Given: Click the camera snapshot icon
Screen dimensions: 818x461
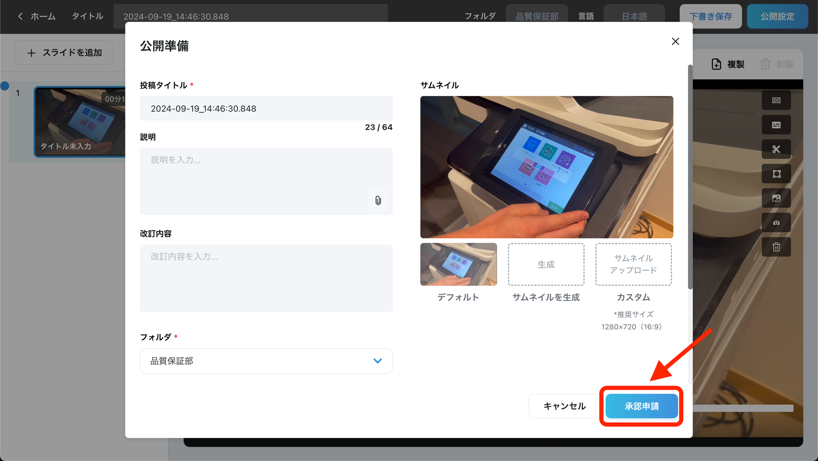Looking at the screenshot, I should pos(776,223).
